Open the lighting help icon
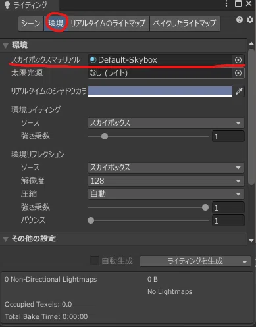The height and width of the screenshot is (327, 256). (x=240, y=20)
